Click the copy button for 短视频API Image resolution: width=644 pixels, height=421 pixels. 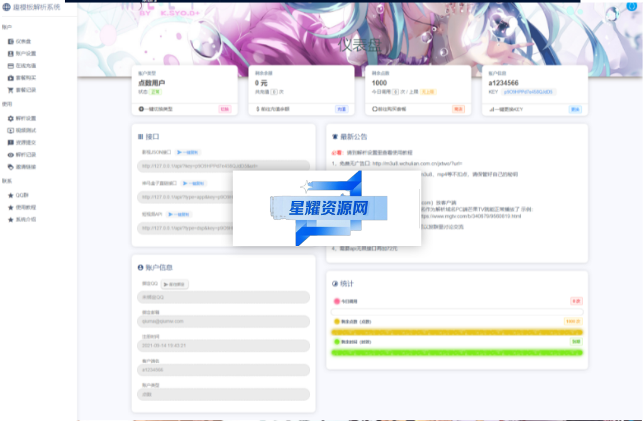point(179,214)
